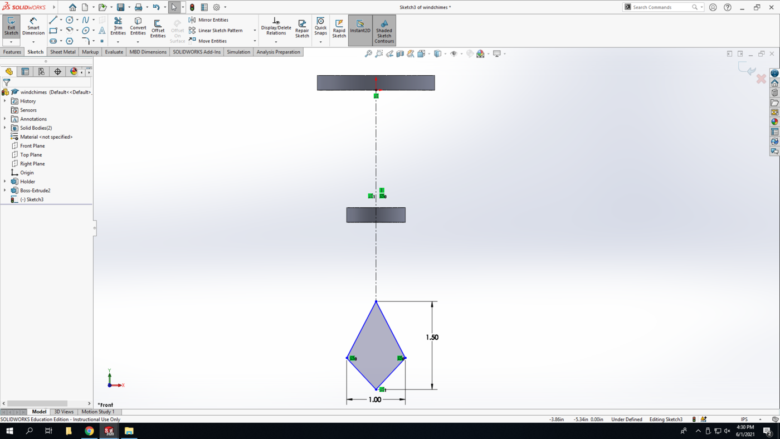The height and width of the screenshot is (439, 780).
Task: Open the Linear Sketch Pattern dropdown arrow
Action: pyautogui.click(x=255, y=31)
